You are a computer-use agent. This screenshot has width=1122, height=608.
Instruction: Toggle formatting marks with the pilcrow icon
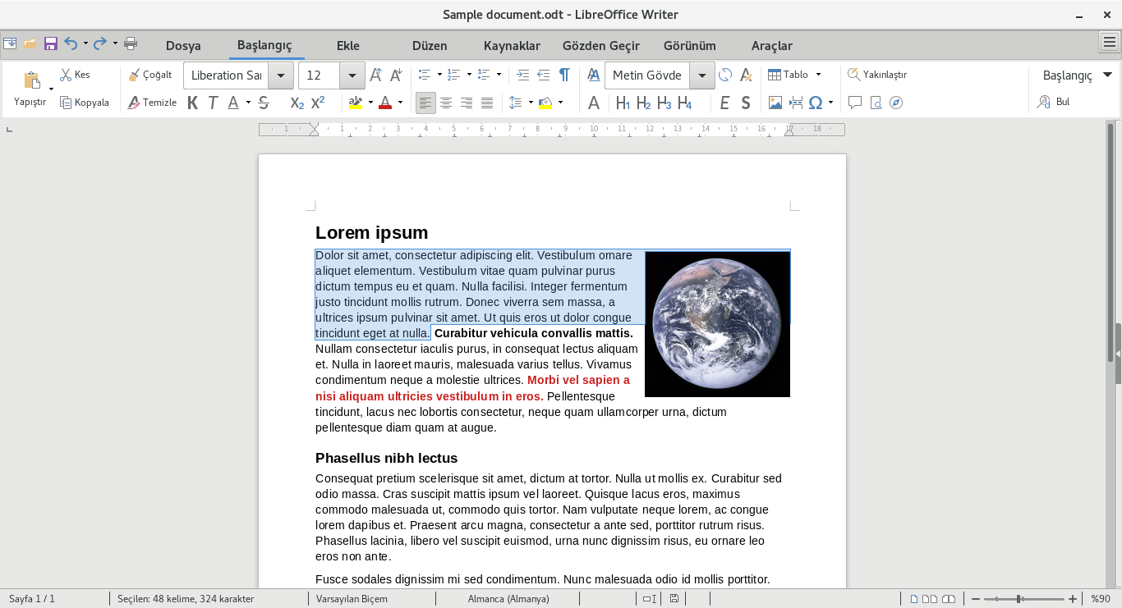[564, 75]
